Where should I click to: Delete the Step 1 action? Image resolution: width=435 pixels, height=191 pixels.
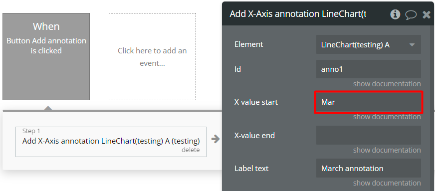191,150
